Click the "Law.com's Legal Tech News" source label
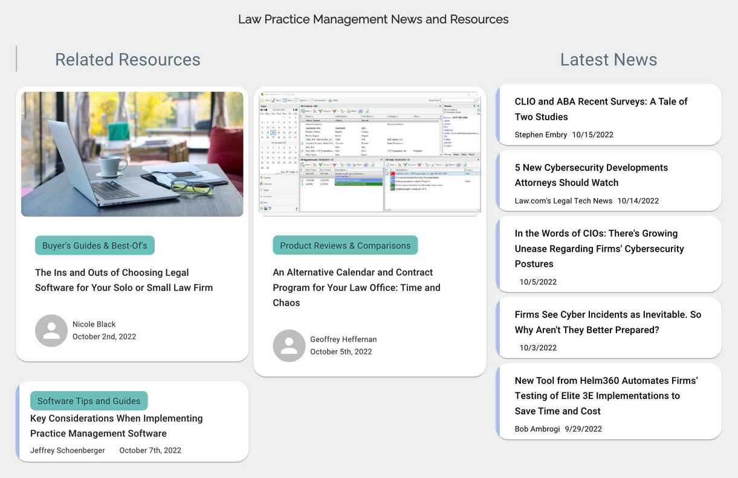 click(563, 200)
